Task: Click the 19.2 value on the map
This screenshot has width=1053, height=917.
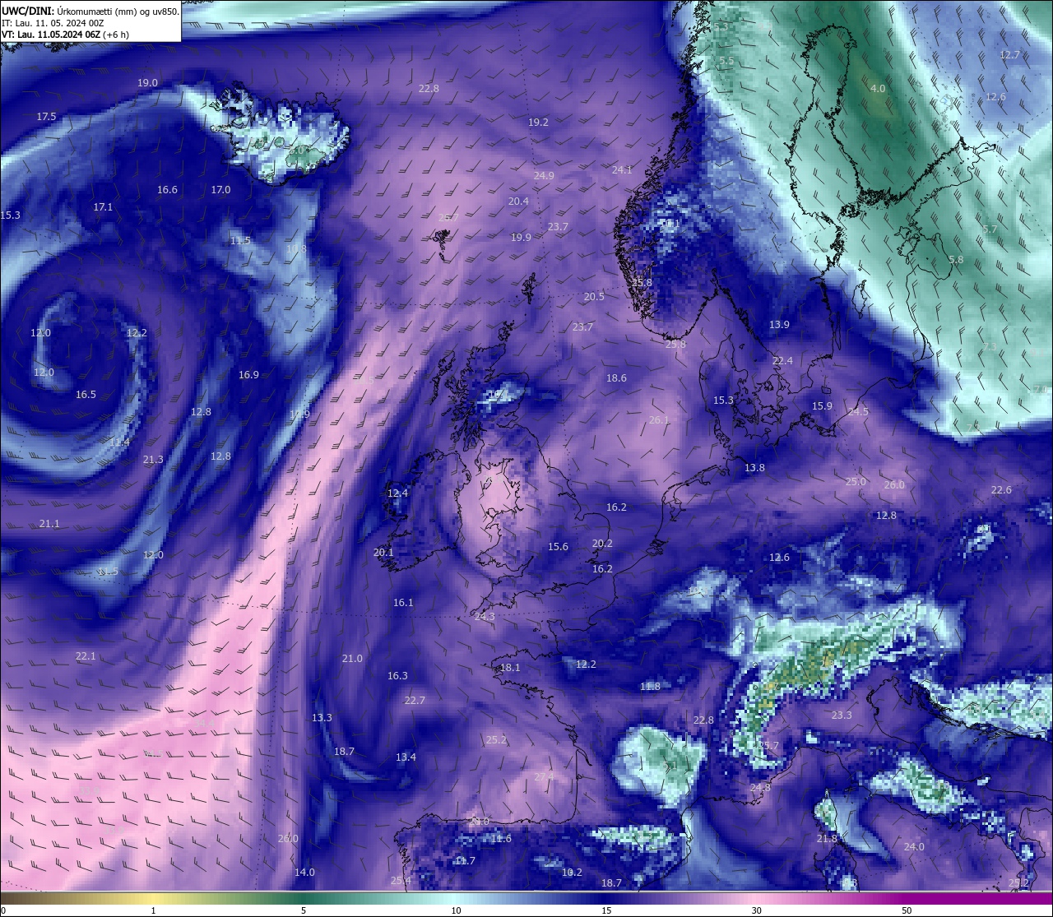Action: point(538,122)
